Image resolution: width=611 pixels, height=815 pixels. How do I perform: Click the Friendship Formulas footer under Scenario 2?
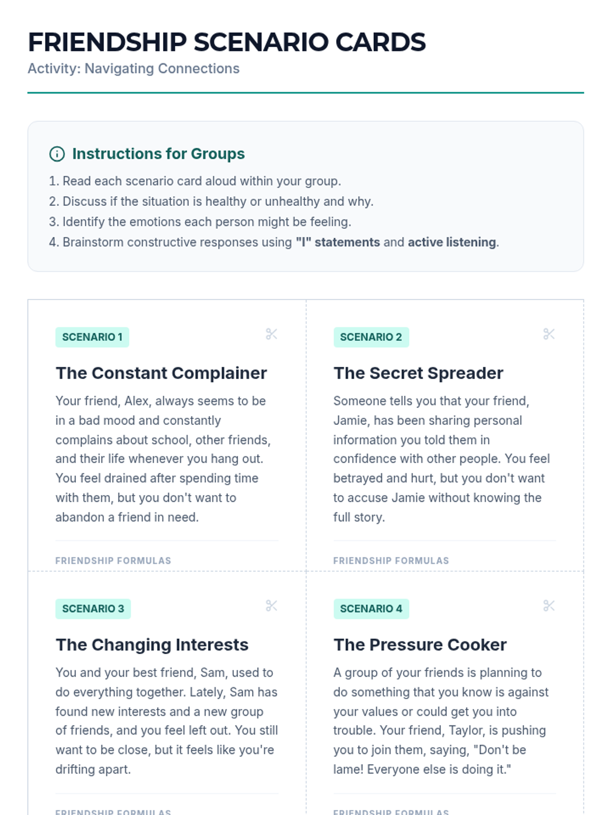[391, 561]
